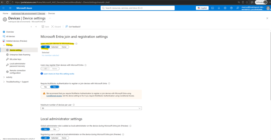Set Global administrator local admin to No
Image resolution: width=271 pixels, height=140 pixels.
pyautogui.click(x=55, y=129)
